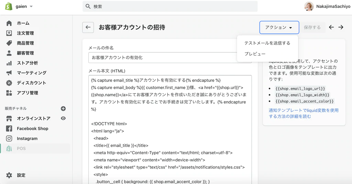Open Customers using the person icon
This screenshot has height=184, width=352.
click(9, 53)
